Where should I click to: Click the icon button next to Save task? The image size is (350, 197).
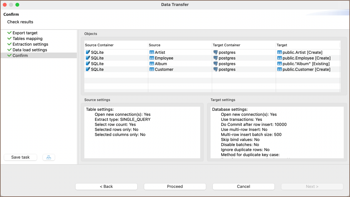point(49,157)
